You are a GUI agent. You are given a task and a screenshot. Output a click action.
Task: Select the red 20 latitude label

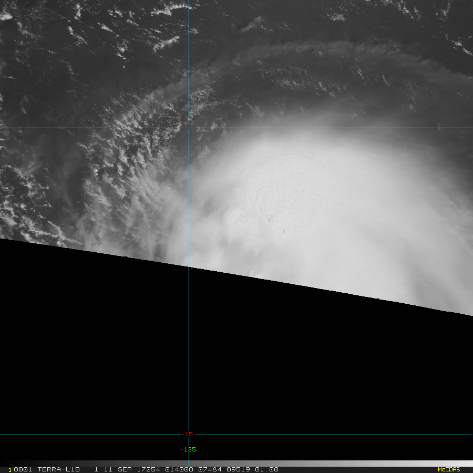click(189, 128)
